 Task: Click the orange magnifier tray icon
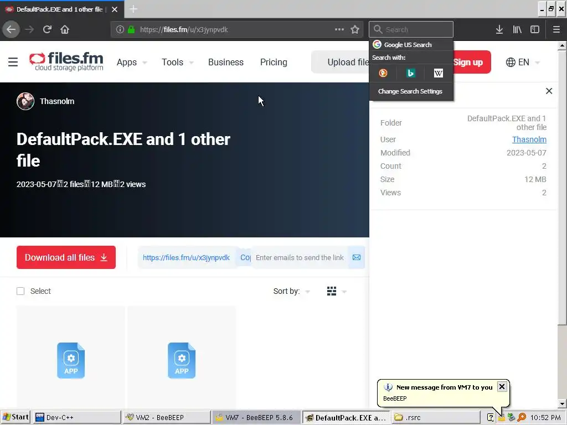[522, 417]
